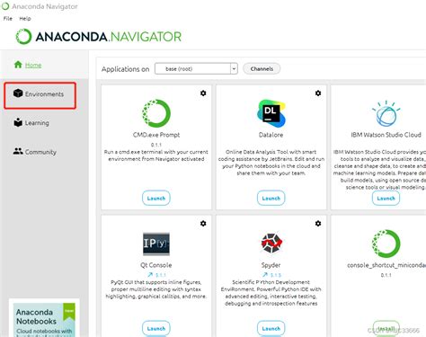Click the Applications on label
The width and height of the screenshot is (426, 337).
coord(125,69)
